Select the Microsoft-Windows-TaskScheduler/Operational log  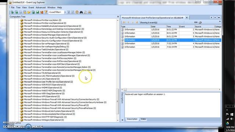46,49
